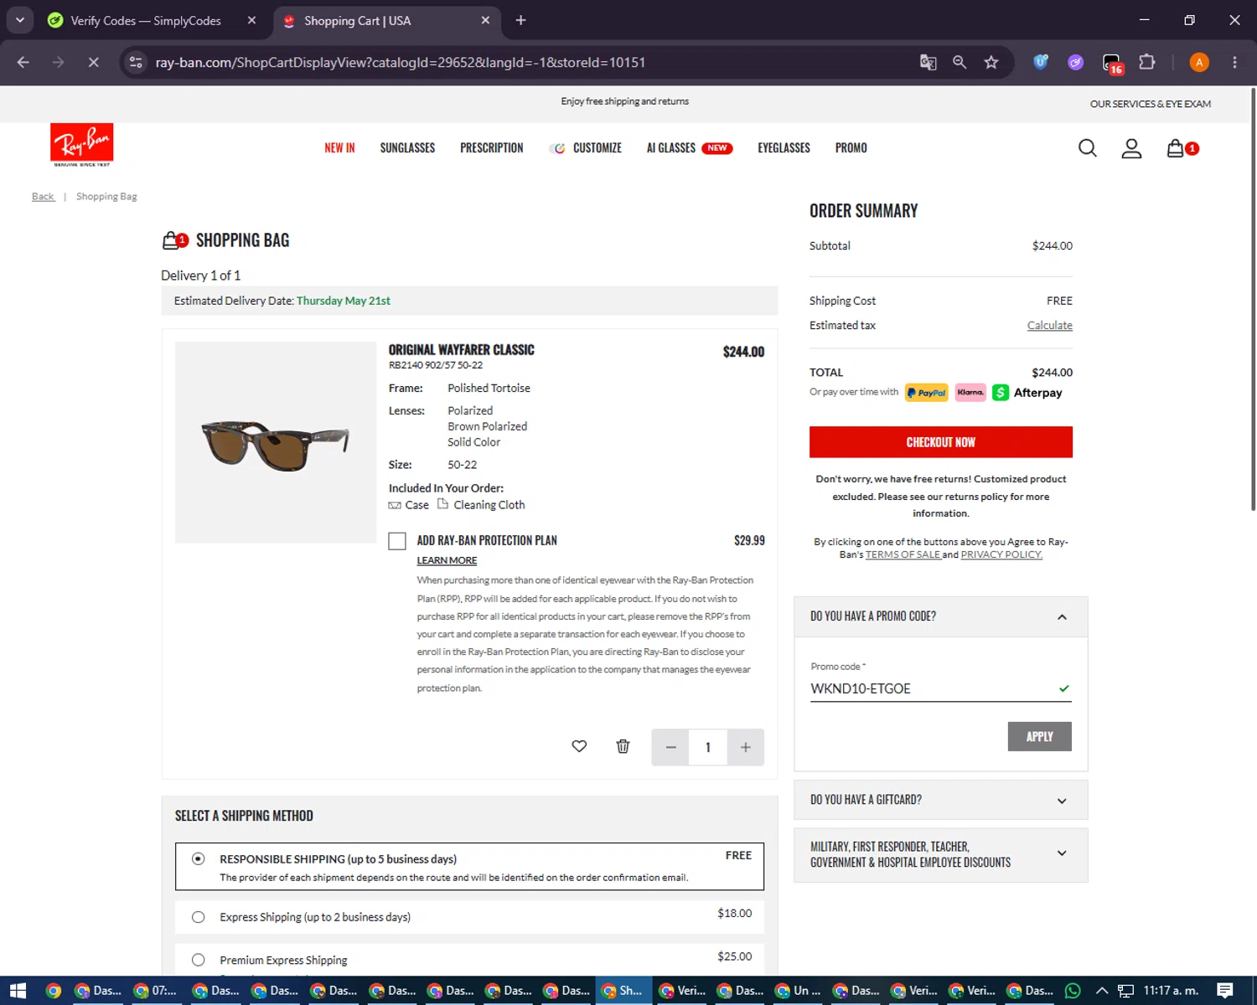Switch to Verify Codes SimplyCodes tab
Image resolution: width=1257 pixels, height=1005 pixels.
point(146,20)
